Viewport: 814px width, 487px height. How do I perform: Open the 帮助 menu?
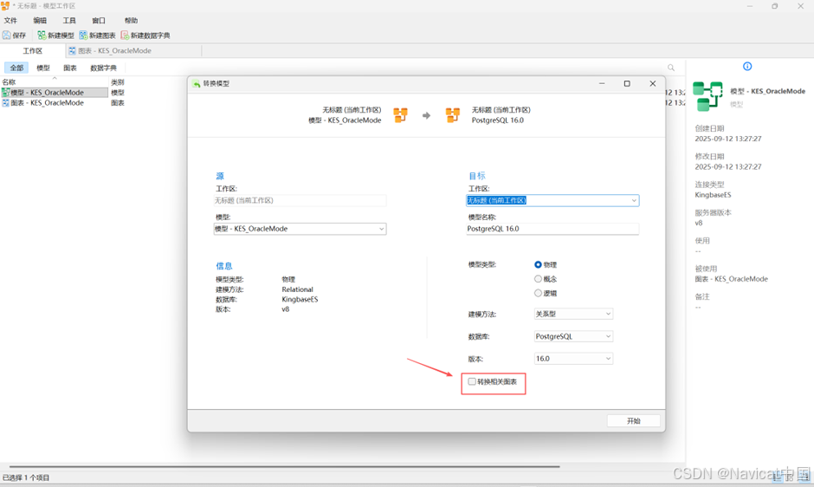(132, 21)
